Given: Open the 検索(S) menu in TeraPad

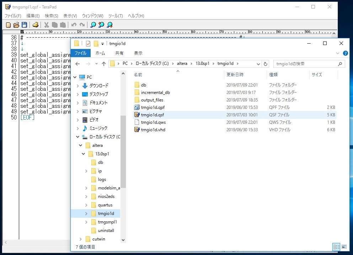Looking at the screenshot, I should 51,16.
